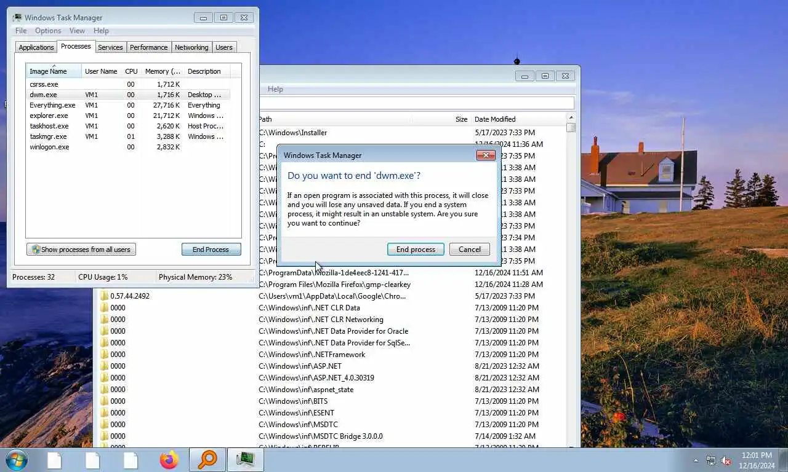Close the end process confirmation dialog
The image size is (788, 472).
coord(486,155)
